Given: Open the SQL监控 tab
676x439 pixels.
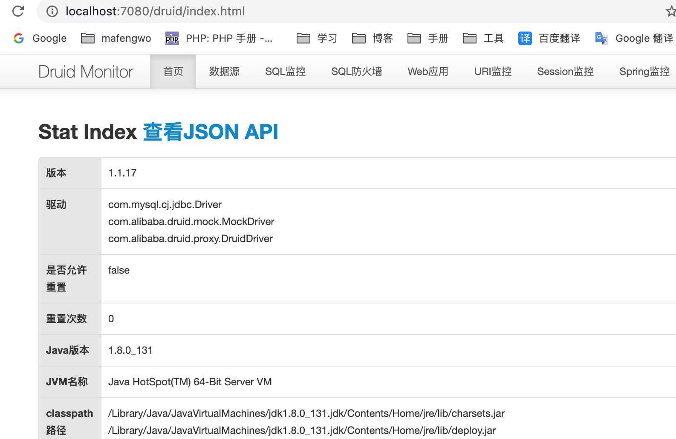Looking at the screenshot, I should [x=285, y=72].
